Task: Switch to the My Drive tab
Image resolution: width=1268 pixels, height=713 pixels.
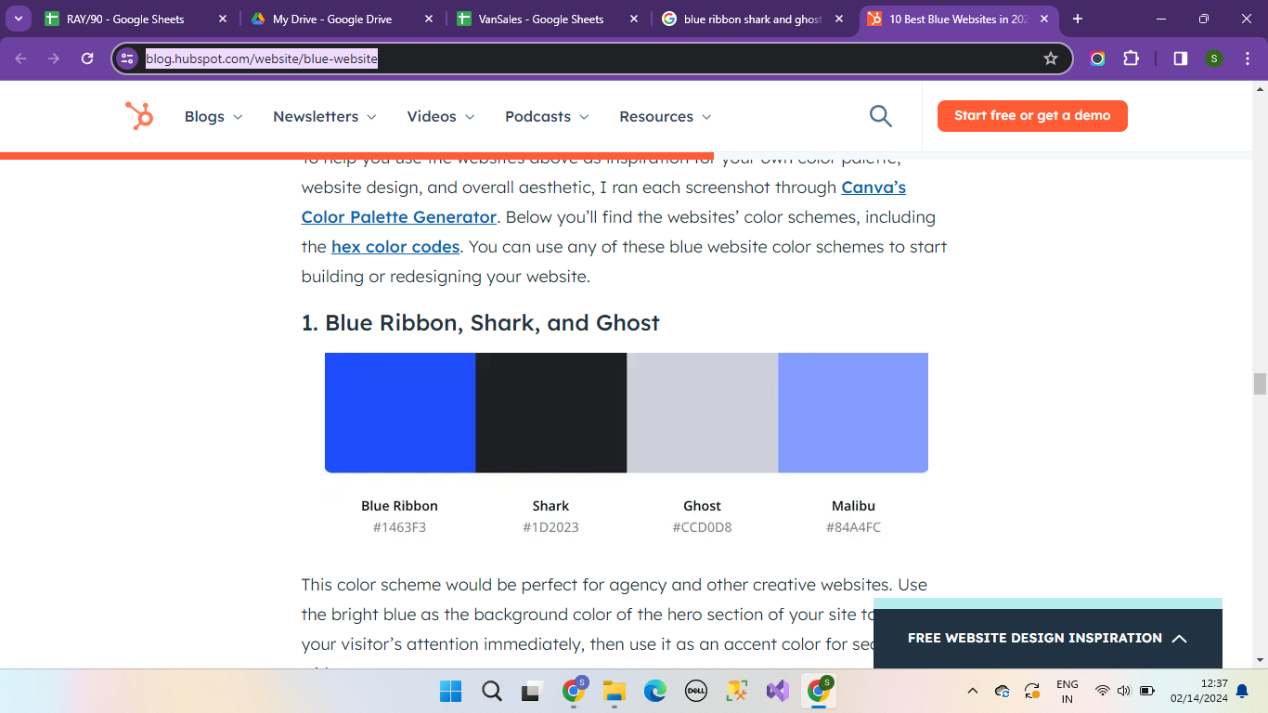Action: (x=332, y=19)
